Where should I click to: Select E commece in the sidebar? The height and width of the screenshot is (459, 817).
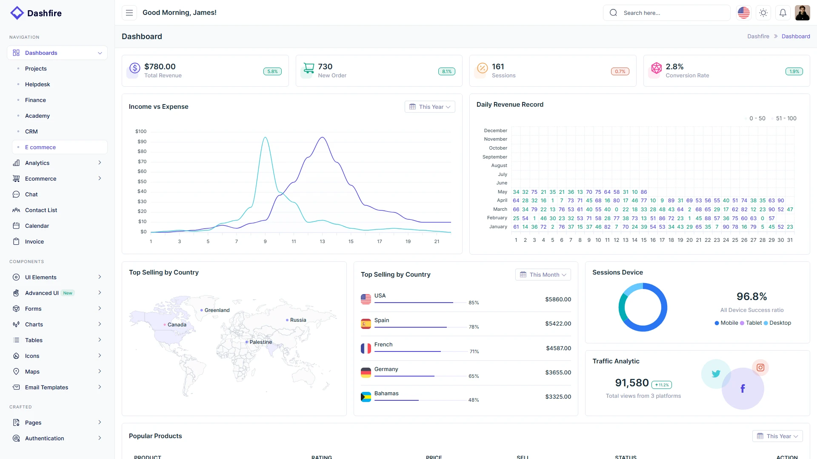pyautogui.click(x=60, y=147)
